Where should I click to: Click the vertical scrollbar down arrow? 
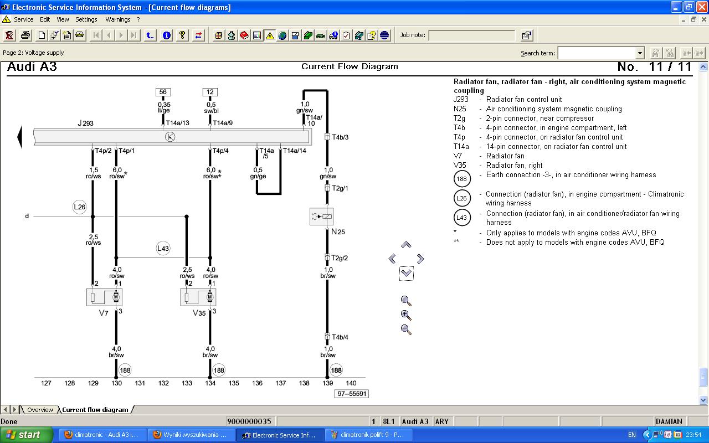pyautogui.click(x=704, y=400)
